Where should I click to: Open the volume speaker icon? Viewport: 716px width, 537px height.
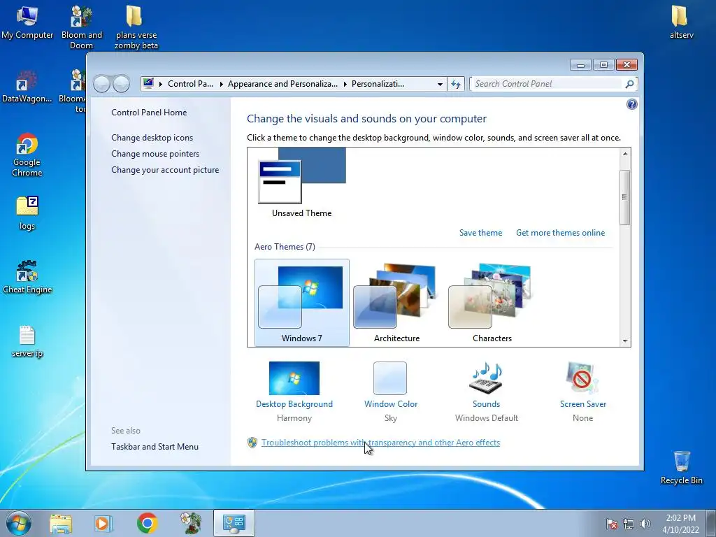[645, 524]
